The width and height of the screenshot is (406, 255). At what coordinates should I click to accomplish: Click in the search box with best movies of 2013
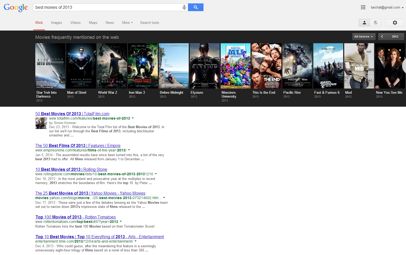coord(108,7)
